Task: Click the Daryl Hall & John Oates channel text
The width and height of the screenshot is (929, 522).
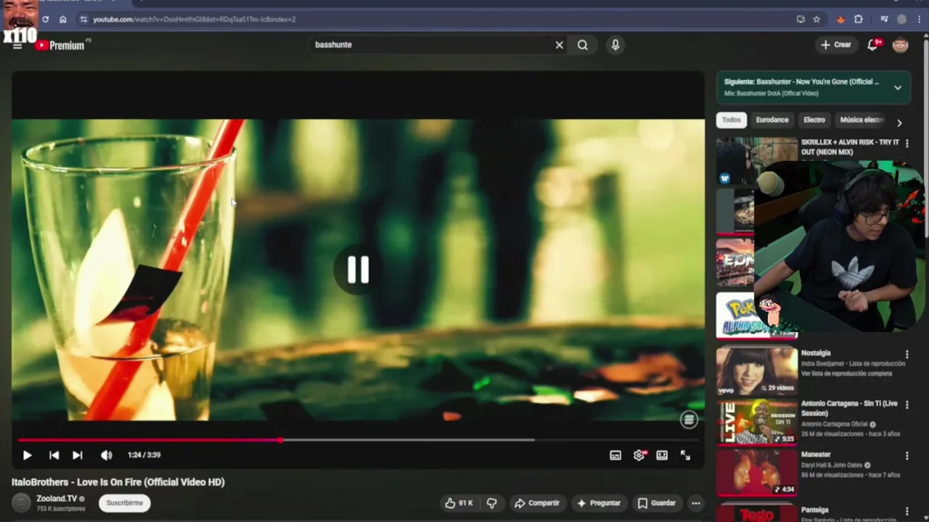Action: click(832, 465)
